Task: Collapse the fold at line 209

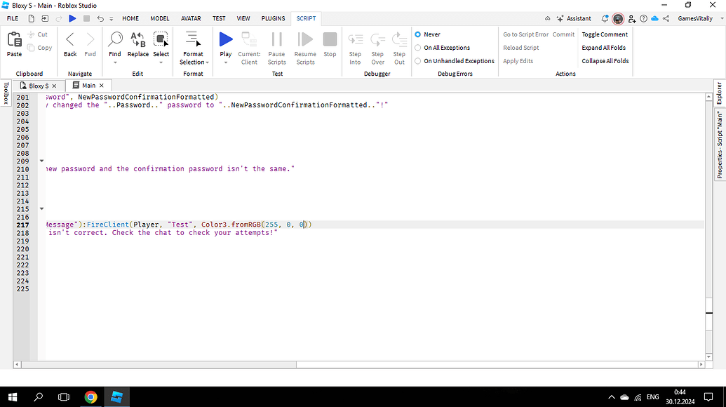Action: coord(41,161)
